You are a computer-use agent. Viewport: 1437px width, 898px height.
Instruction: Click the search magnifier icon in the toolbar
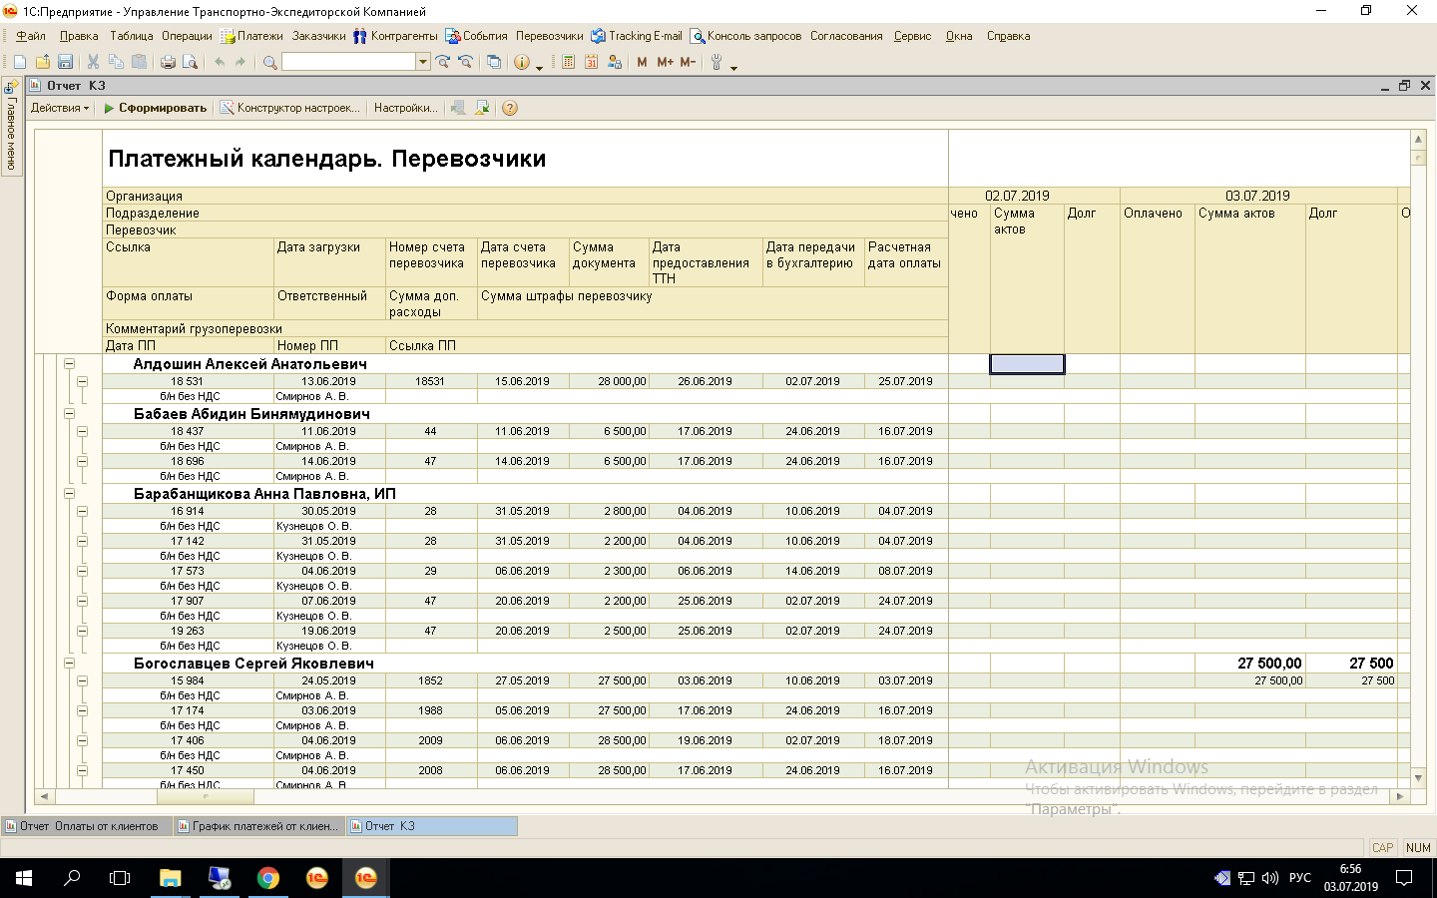(269, 62)
